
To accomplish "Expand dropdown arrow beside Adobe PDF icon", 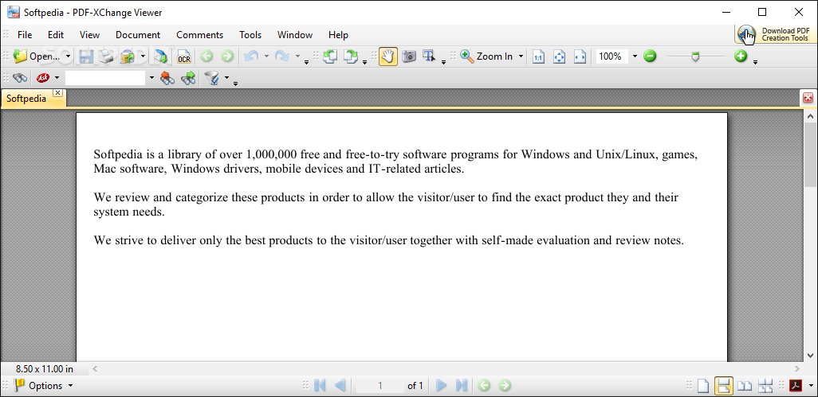I will pyautogui.click(x=811, y=386).
